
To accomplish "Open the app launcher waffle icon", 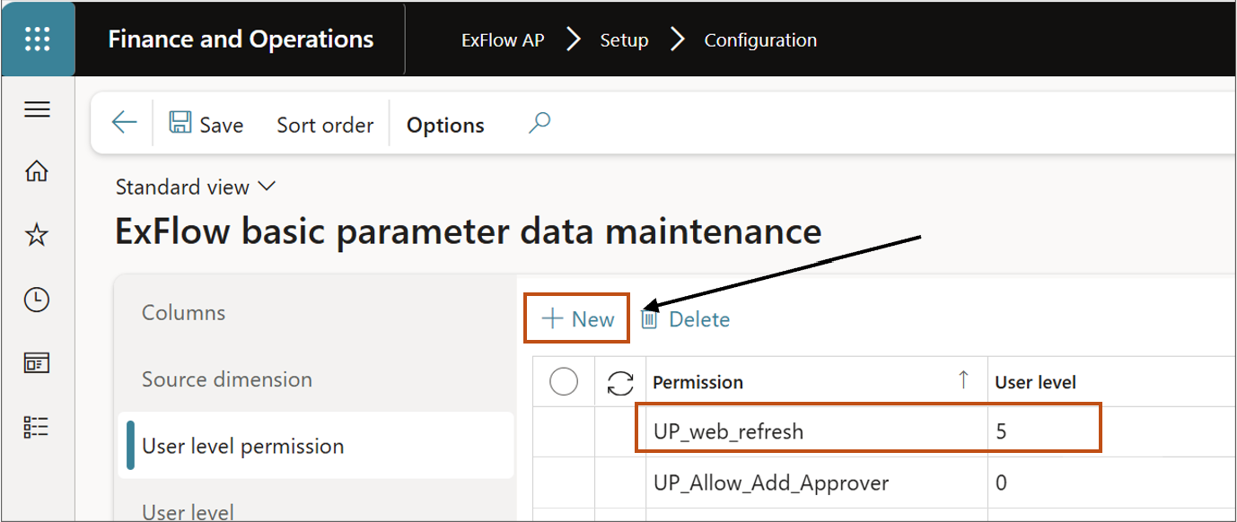I will [38, 39].
